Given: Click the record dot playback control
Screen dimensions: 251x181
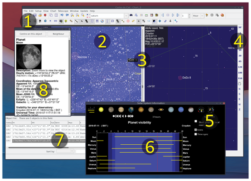Looking at the screenshot, I should tap(114, 116).
